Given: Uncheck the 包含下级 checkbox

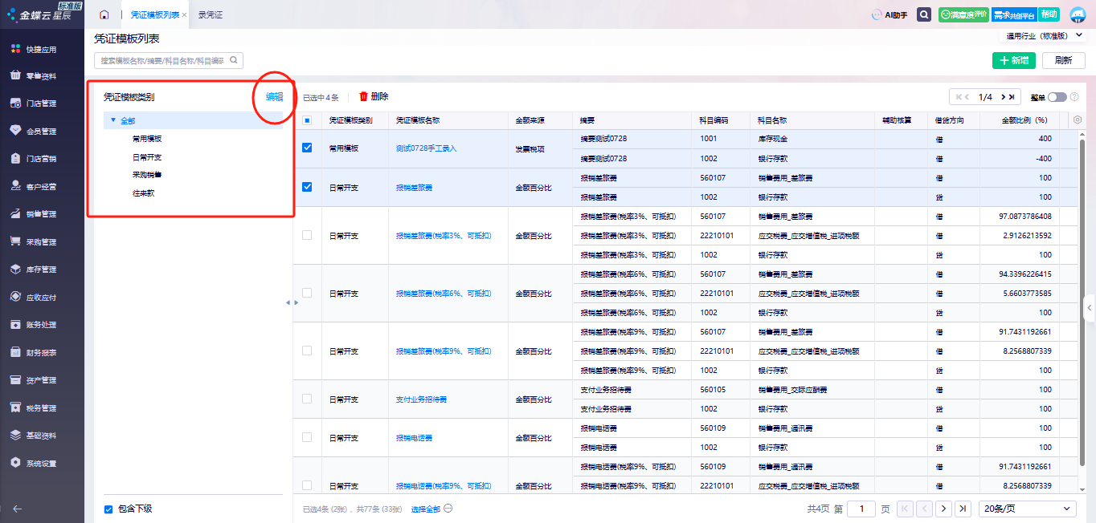Looking at the screenshot, I should click(x=108, y=509).
